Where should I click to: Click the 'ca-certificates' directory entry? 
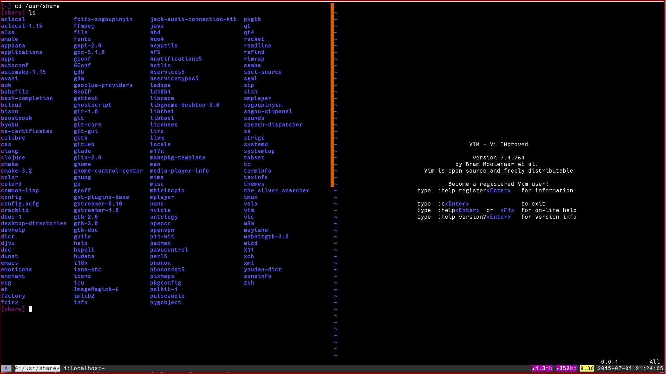(27, 131)
